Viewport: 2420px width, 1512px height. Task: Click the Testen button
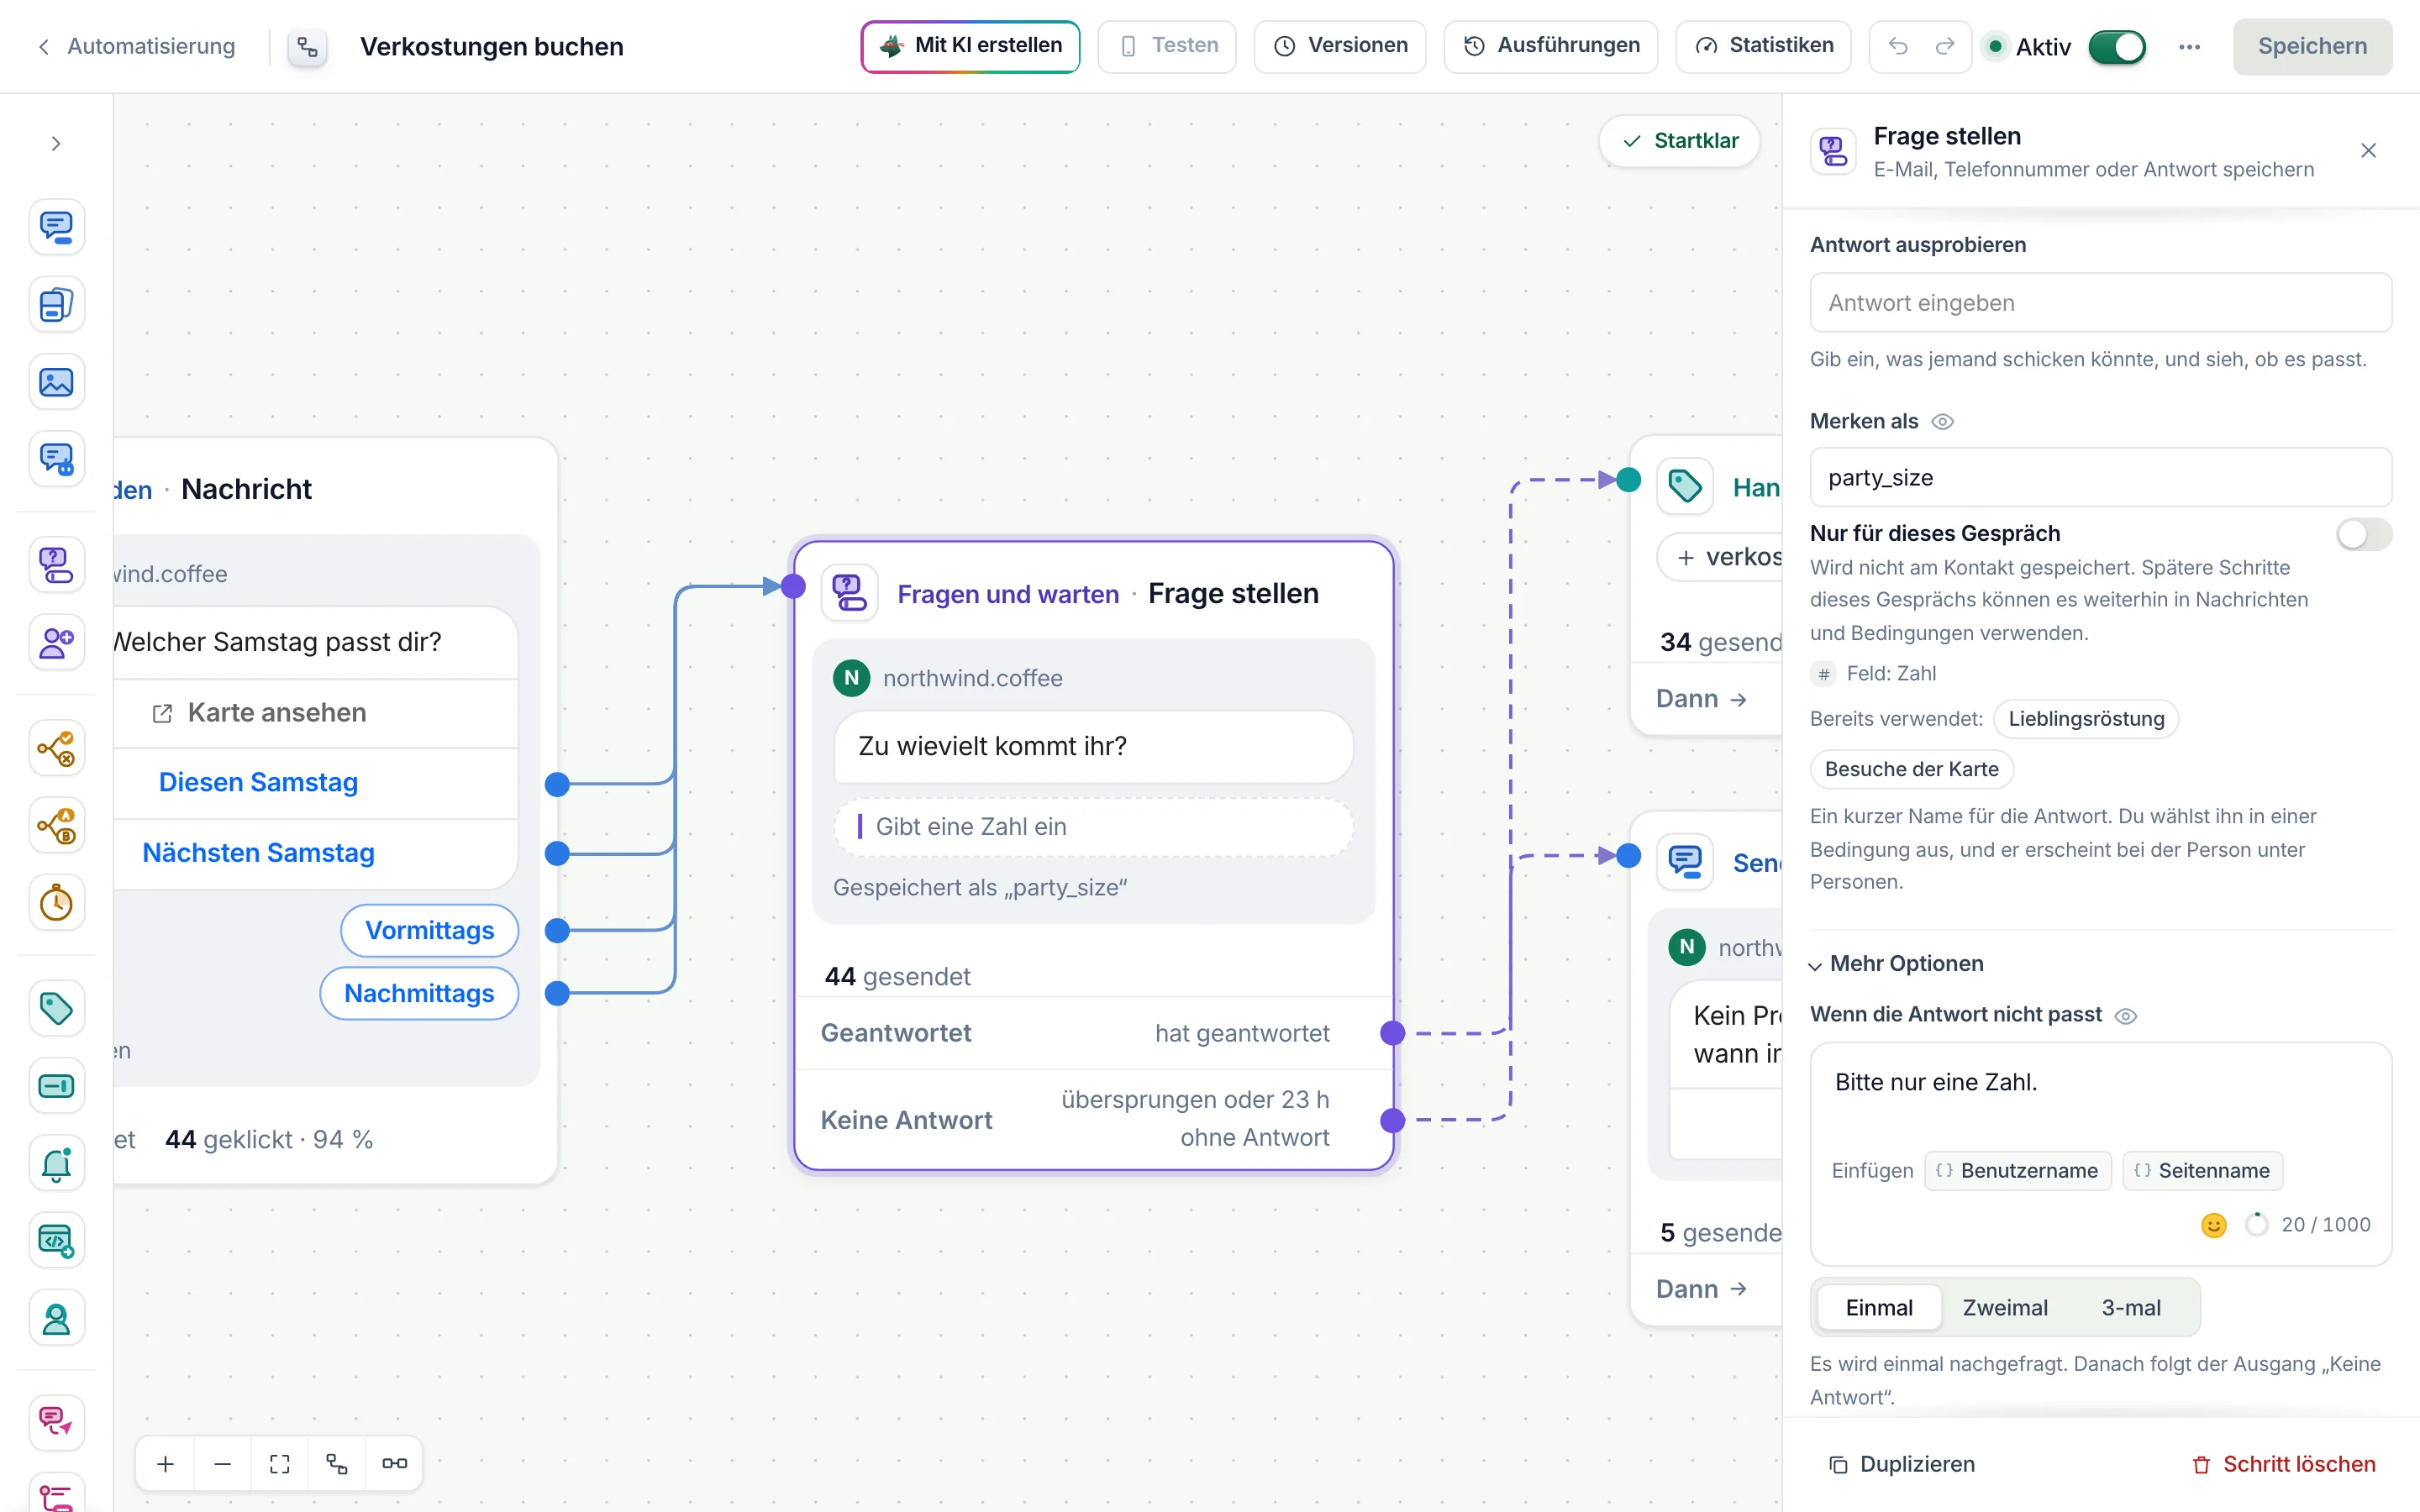tap(1167, 46)
